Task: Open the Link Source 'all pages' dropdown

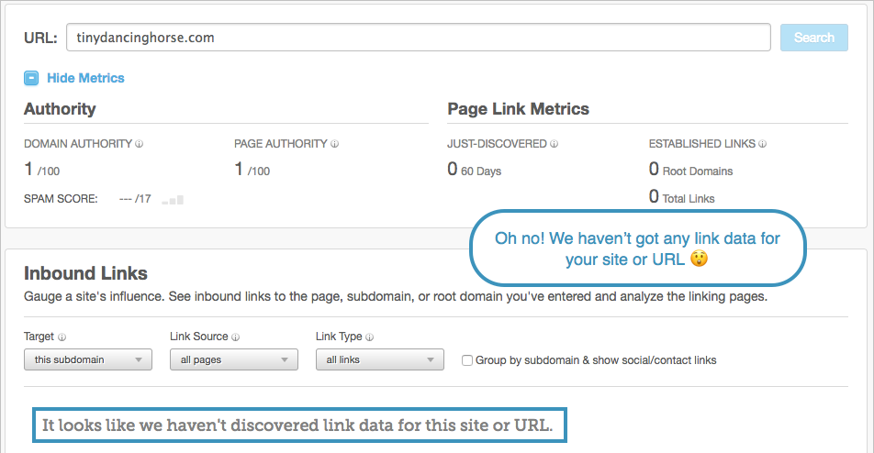Action: [x=234, y=359]
